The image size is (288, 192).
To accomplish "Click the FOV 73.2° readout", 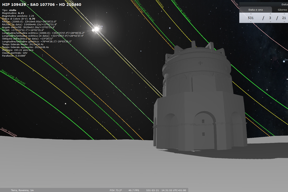I will pos(115,189).
